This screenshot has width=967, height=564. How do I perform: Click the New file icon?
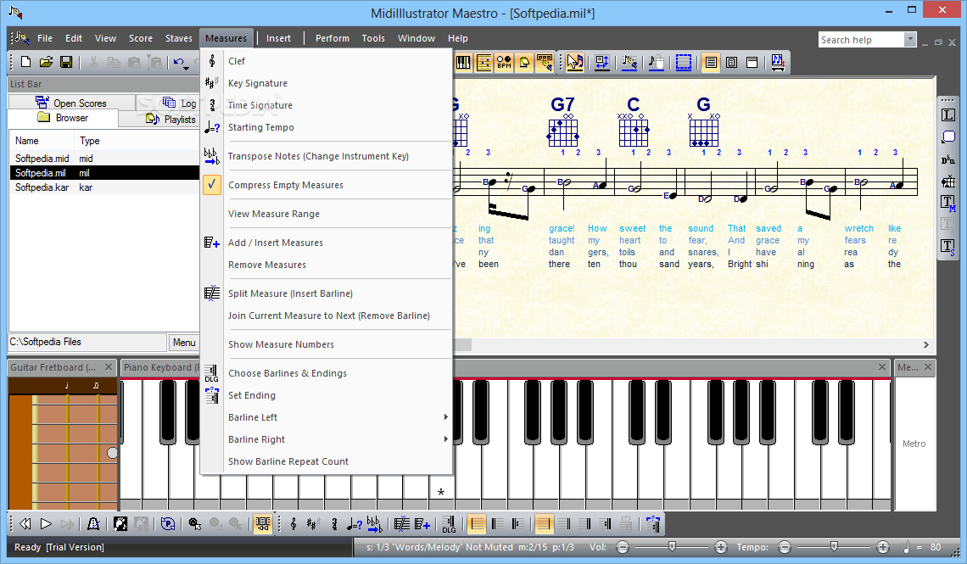(26, 62)
